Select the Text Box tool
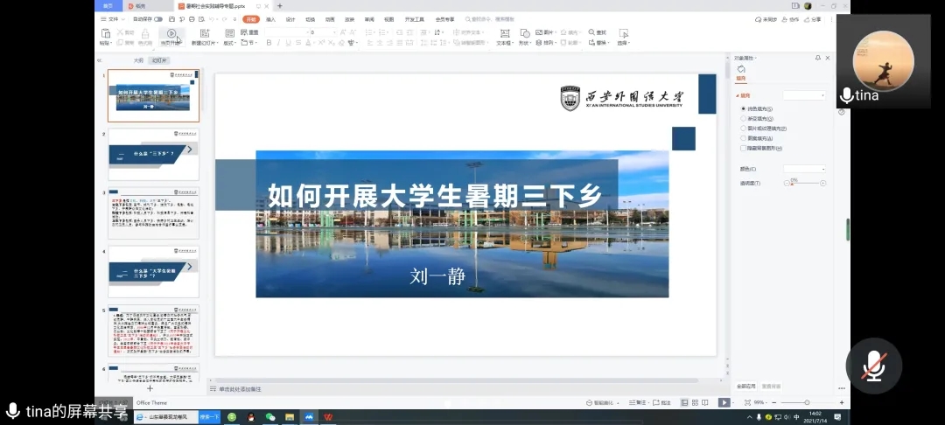This screenshot has width=945, height=425. (x=504, y=34)
